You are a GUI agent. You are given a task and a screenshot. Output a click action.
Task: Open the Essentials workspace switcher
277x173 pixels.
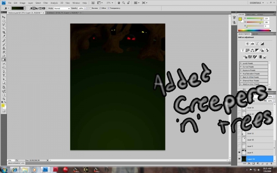(x=257, y=3)
